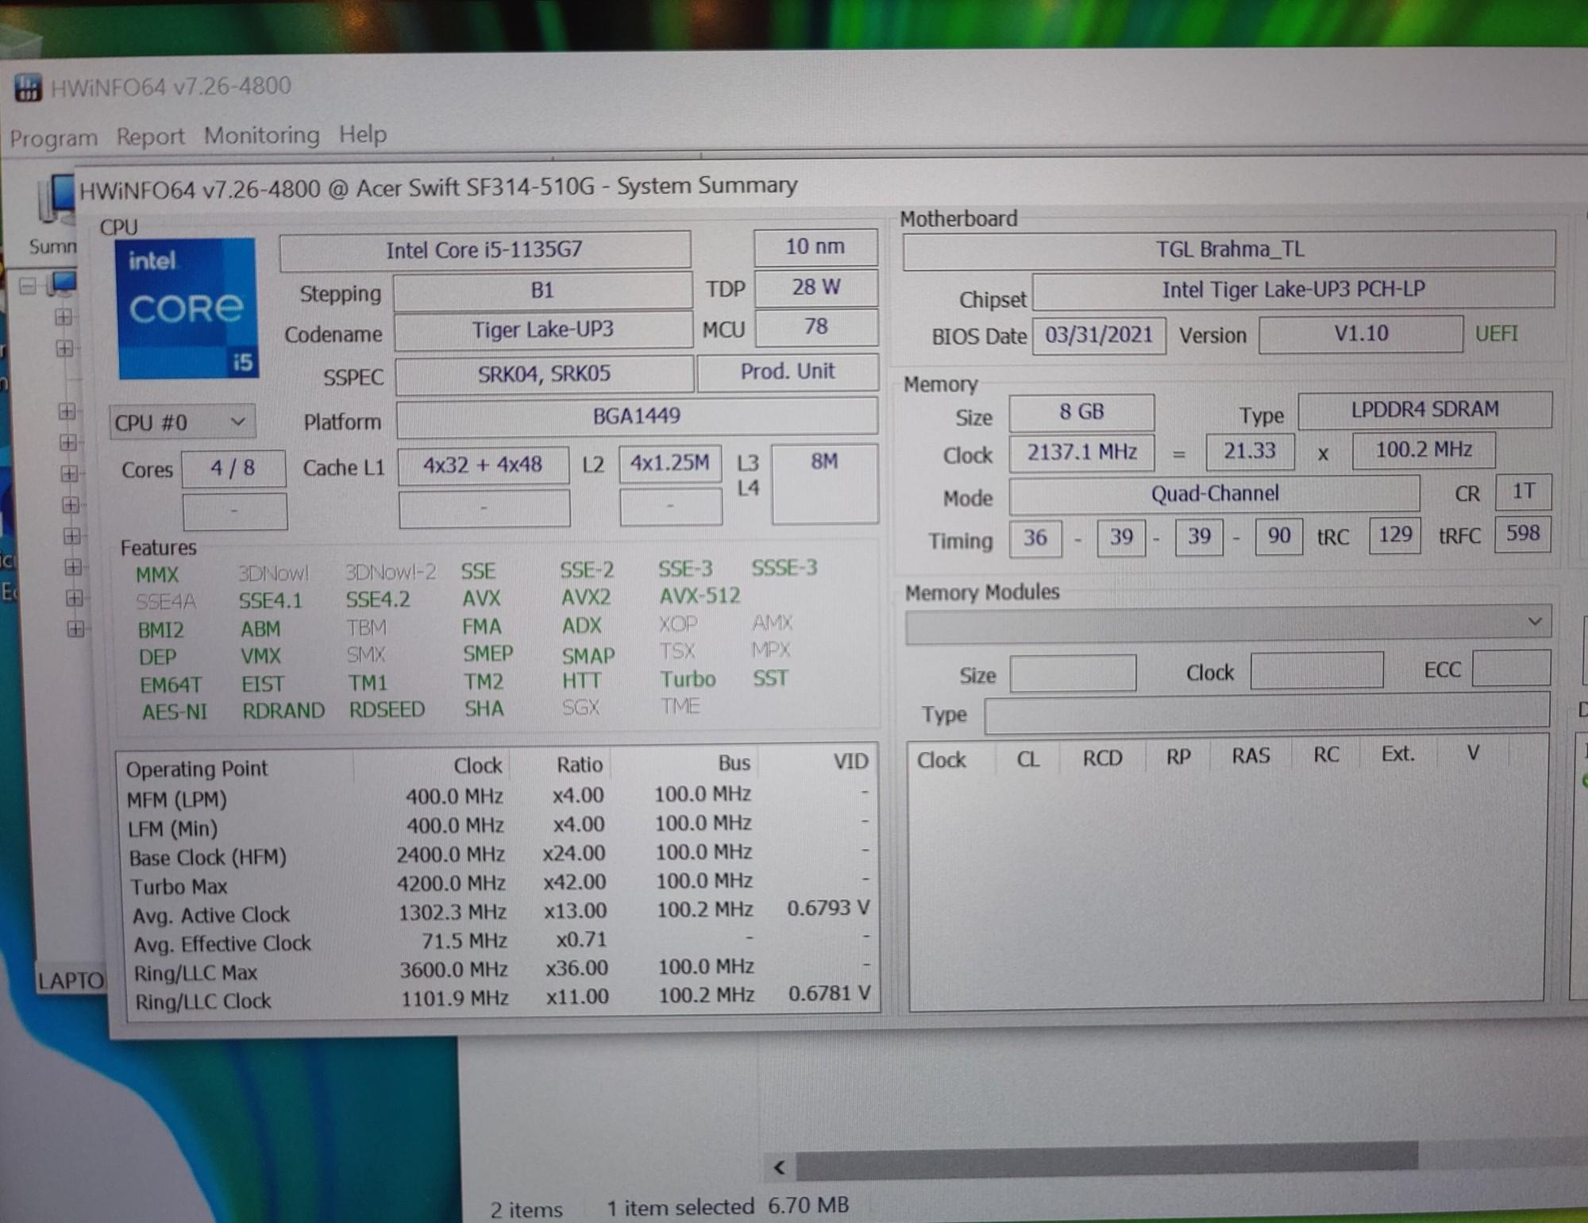Click the LPDDR4 SDRAM type field
This screenshot has width=1588, height=1223.
(1425, 410)
